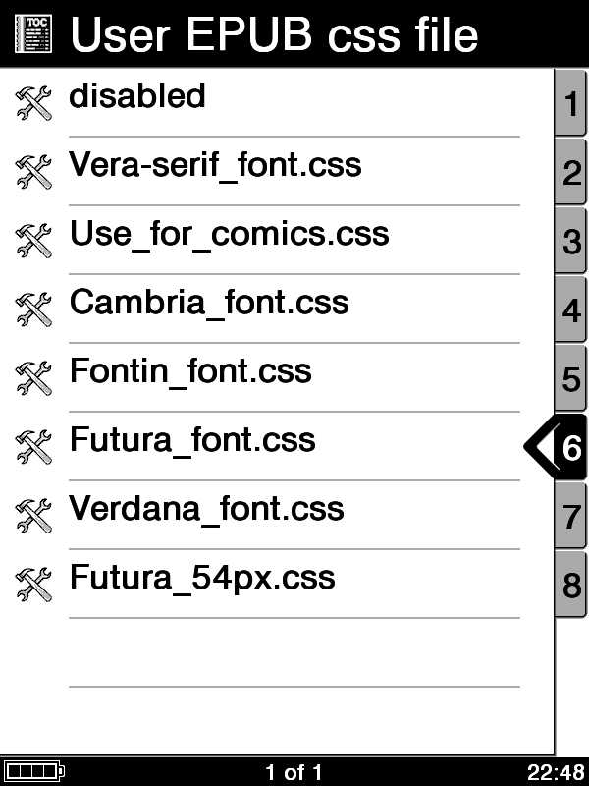Click tools icon next to Verdana_font.css
The image size is (589, 786).
tap(34, 515)
